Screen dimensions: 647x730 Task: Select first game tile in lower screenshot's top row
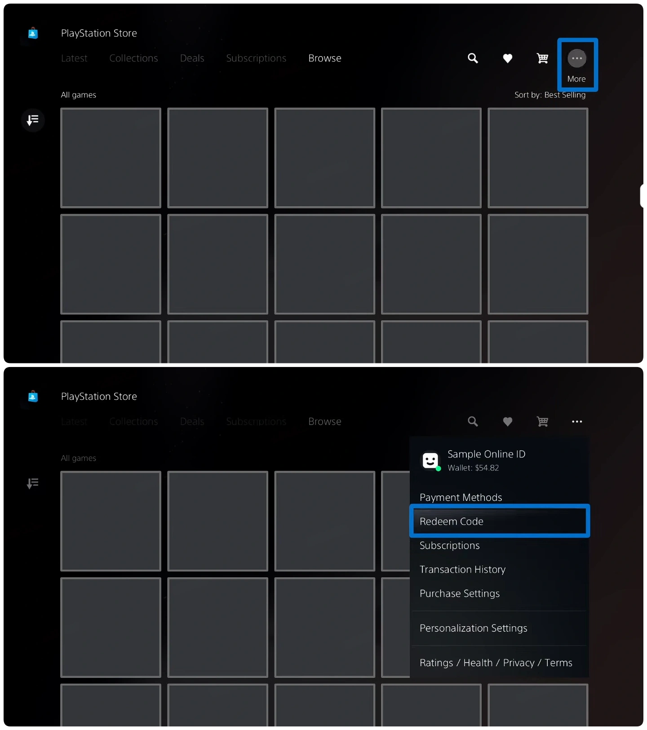(111, 521)
